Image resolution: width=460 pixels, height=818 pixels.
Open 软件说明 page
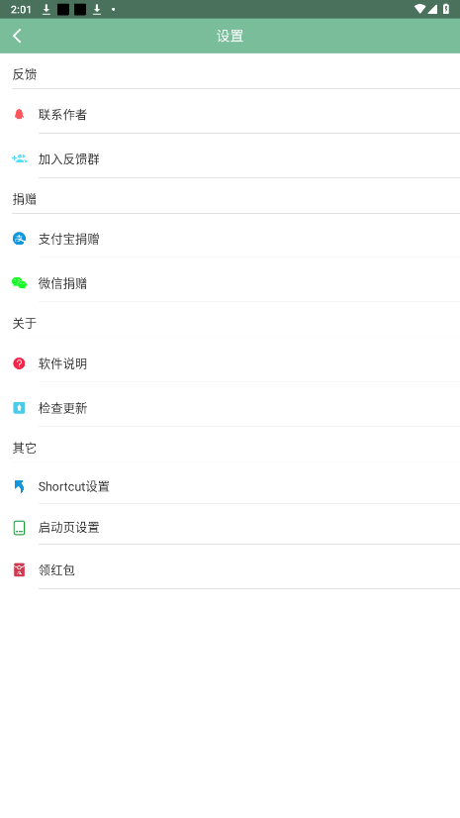coord(230,363)
